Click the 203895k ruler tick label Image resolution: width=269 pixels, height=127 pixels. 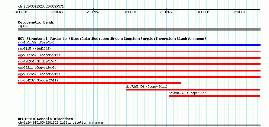93,12
